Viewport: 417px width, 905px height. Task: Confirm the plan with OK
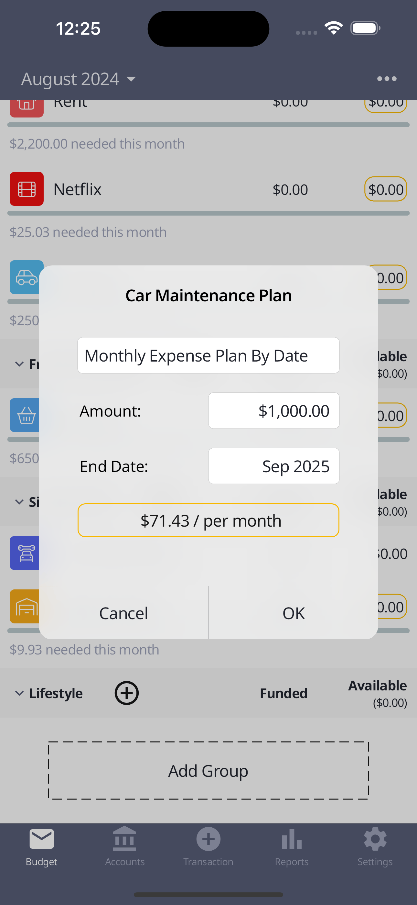pos(294,613)
